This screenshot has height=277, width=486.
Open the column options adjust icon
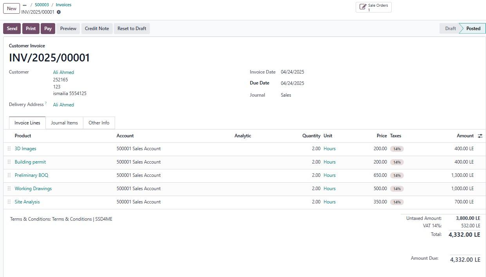click(x=480, y=136)
